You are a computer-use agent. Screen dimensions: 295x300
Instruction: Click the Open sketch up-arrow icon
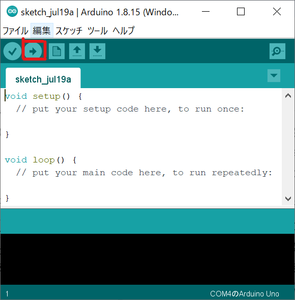click(x=77, y=51)
